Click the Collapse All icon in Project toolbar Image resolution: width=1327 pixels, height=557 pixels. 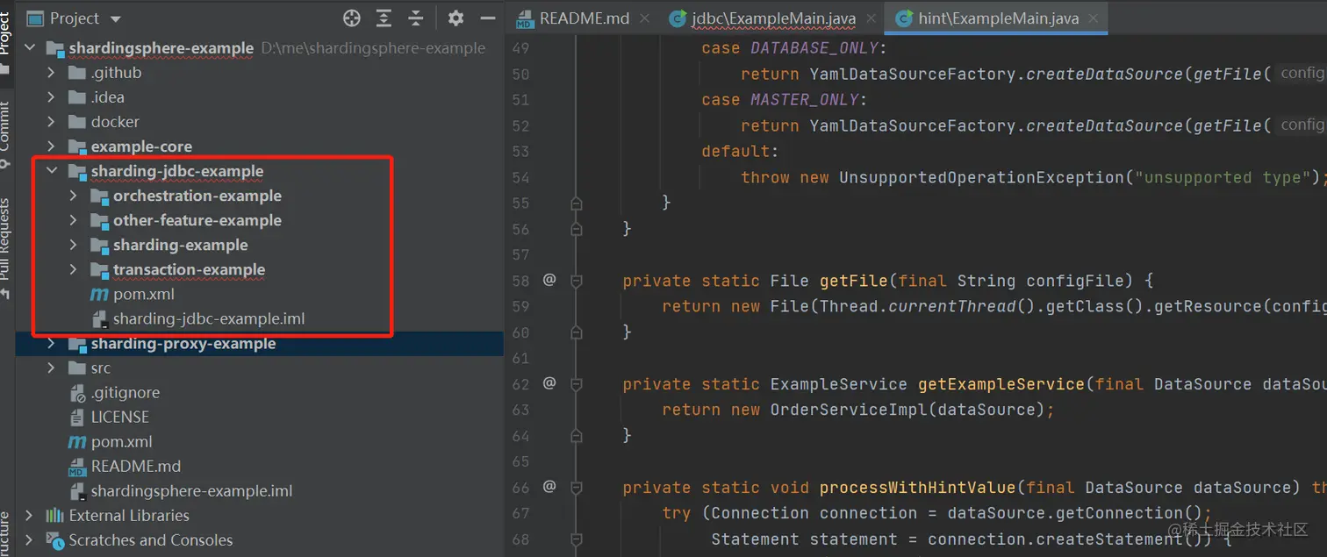tap(416, 18)
